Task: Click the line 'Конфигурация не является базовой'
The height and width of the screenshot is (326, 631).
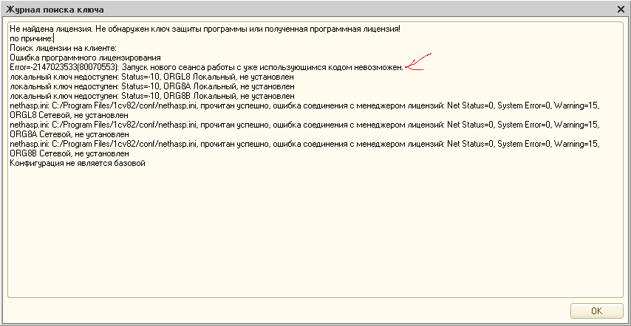Action: 78,163
